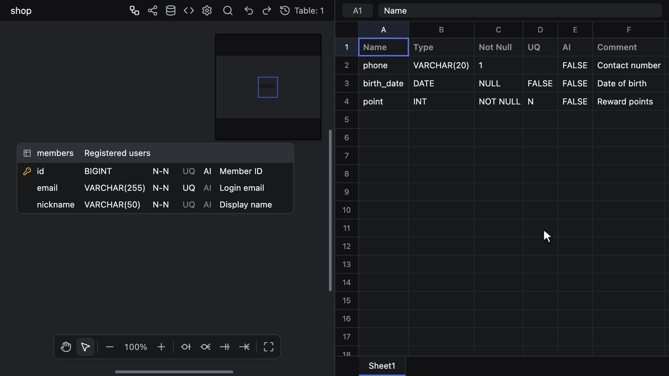
Task: Click the members table name
Action: pyautogui.click(x=55, y=153)
